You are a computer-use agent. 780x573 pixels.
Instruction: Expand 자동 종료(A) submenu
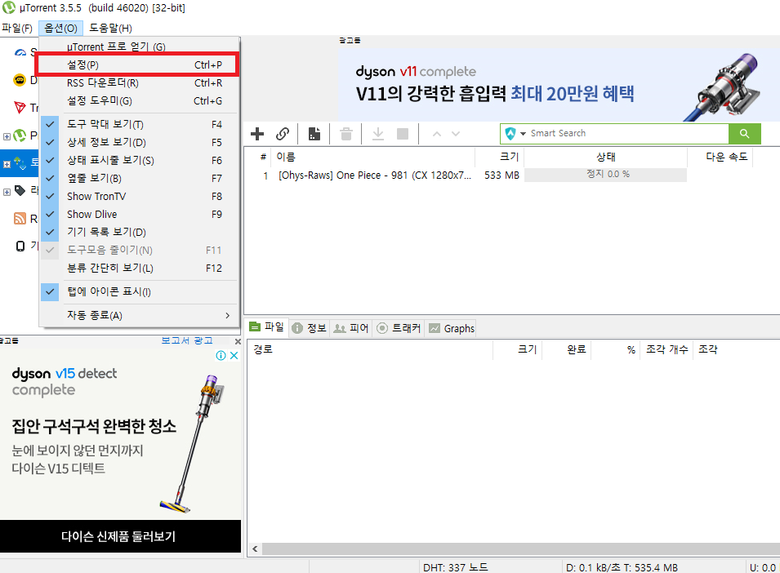(139, 316)
